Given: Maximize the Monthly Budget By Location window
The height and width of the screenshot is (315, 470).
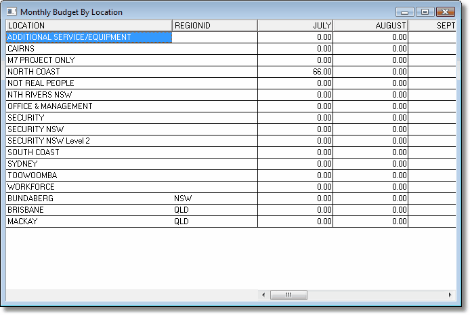Looking at the screenshot, I should (425, 12).
